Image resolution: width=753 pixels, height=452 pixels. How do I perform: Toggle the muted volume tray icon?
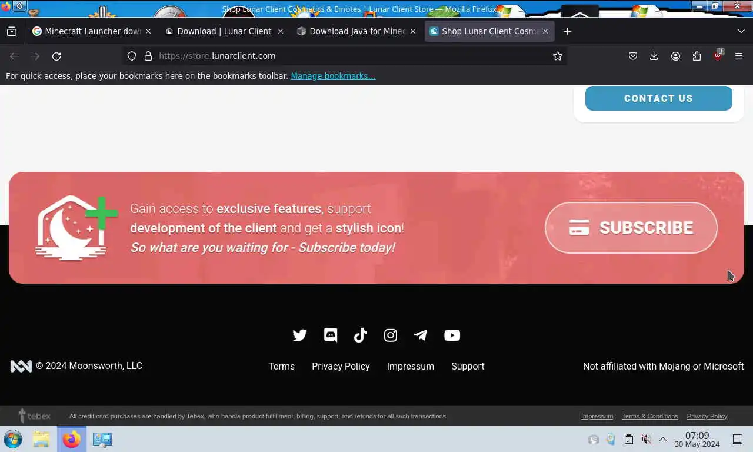coord(646,439)
